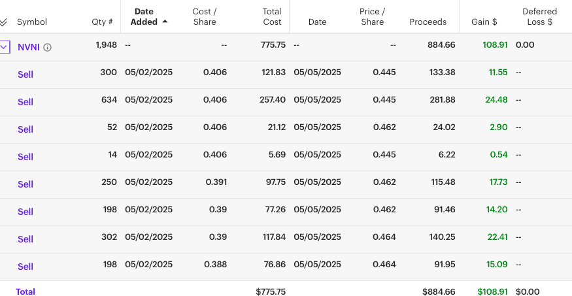Viewport: 572px width, 296px height.
Task: Sort by the Proceeds column header
Action: (x=428, y=22)
